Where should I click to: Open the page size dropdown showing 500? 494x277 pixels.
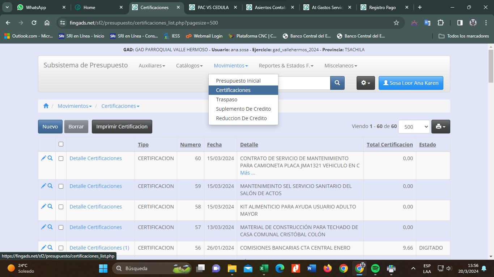[414, 127]
